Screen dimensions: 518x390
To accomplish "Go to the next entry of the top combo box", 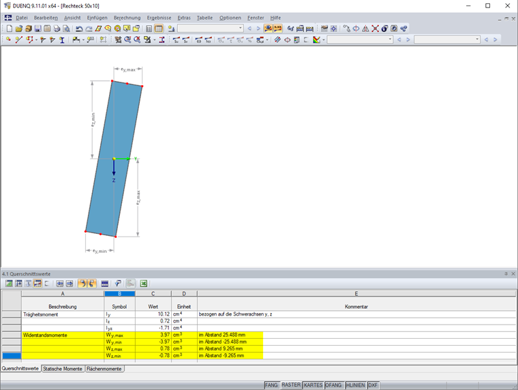I will pos(259,29).
